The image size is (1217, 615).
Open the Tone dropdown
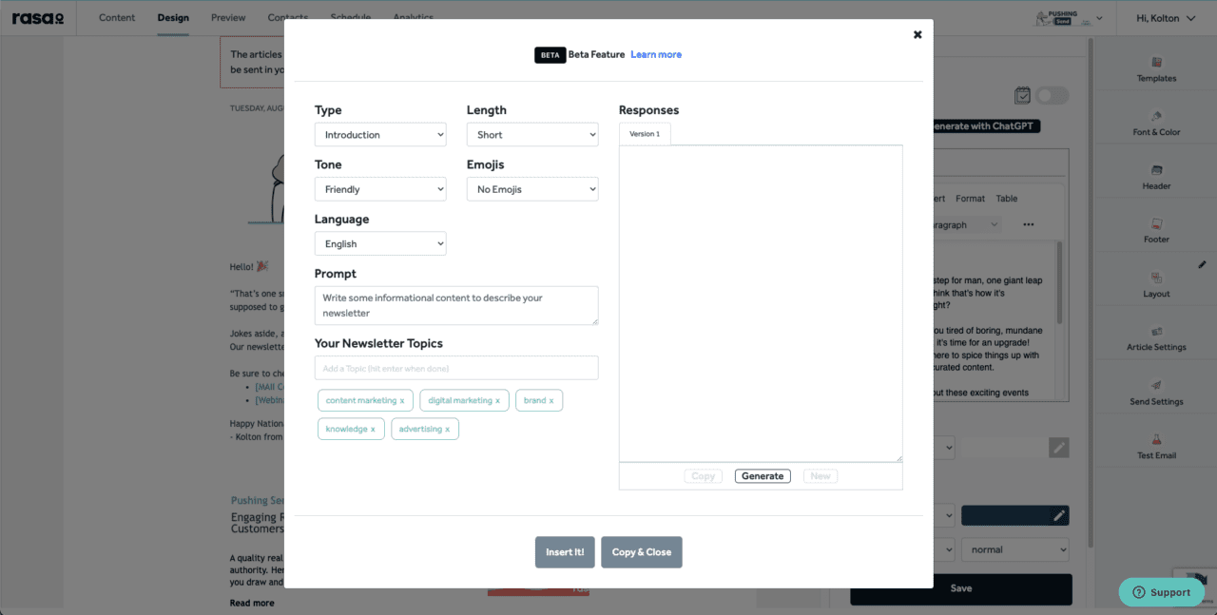click(380, 188)
